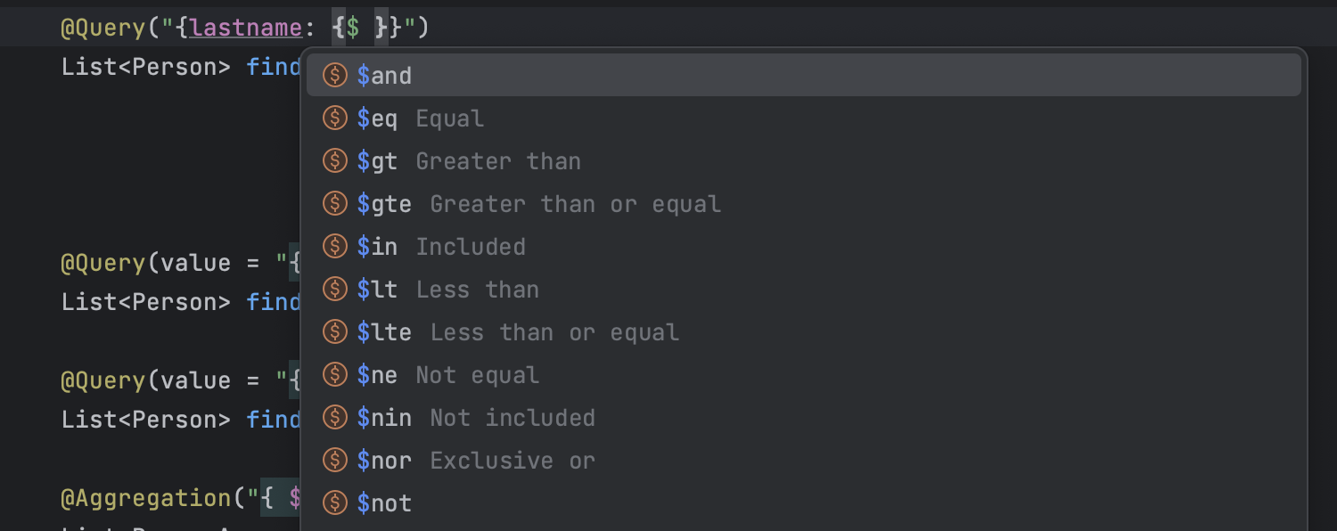This screenshot has width=1337, height=531.
Task: Click the dollar icon beside $gt
Action: click(334, 161)
